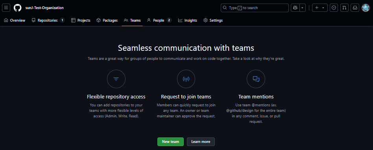
Task: Open user profile avatar menu
Action: click(x=366, y=7)
